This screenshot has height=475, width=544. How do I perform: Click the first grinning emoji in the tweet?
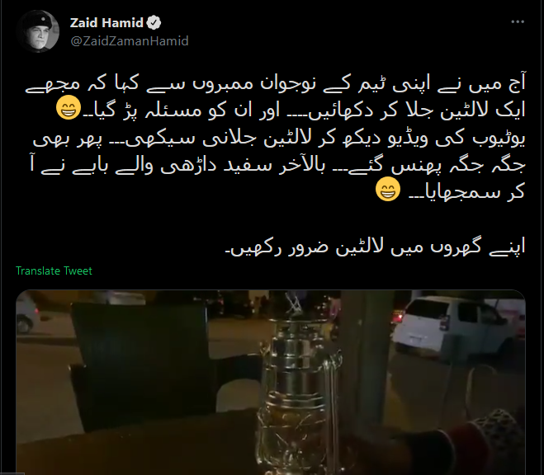69,107
